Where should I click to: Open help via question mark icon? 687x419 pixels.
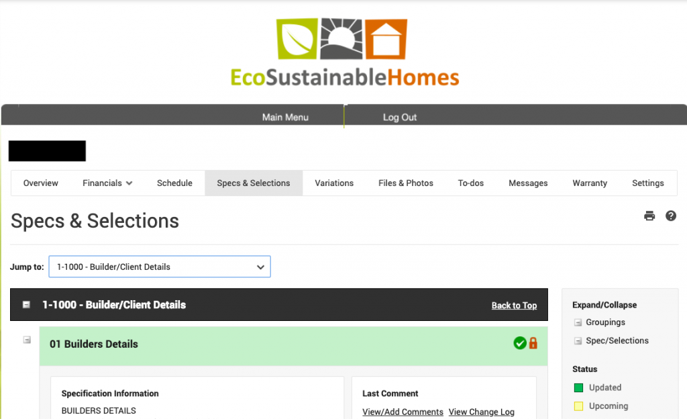pos(670,216)
